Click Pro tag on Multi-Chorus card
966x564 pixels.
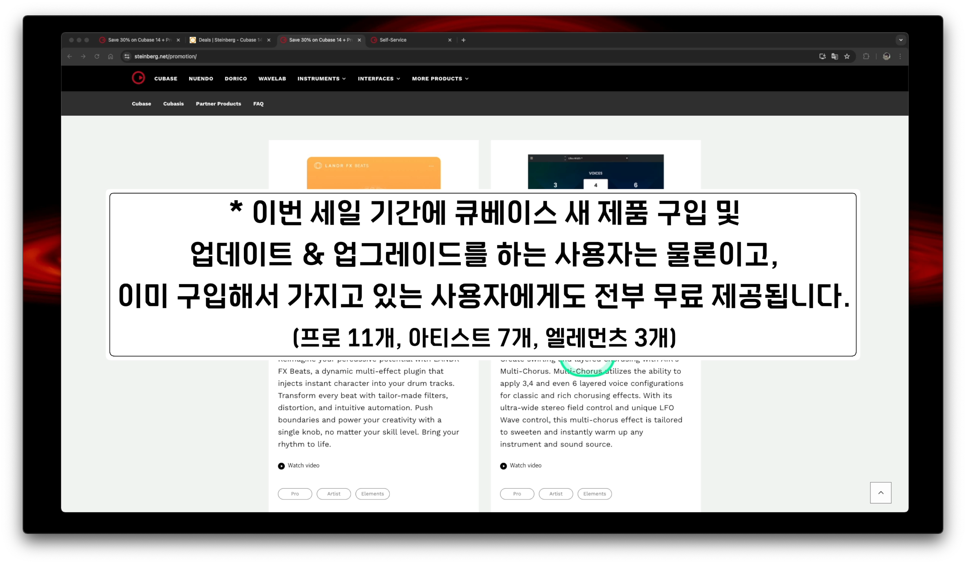click(517, 494)
